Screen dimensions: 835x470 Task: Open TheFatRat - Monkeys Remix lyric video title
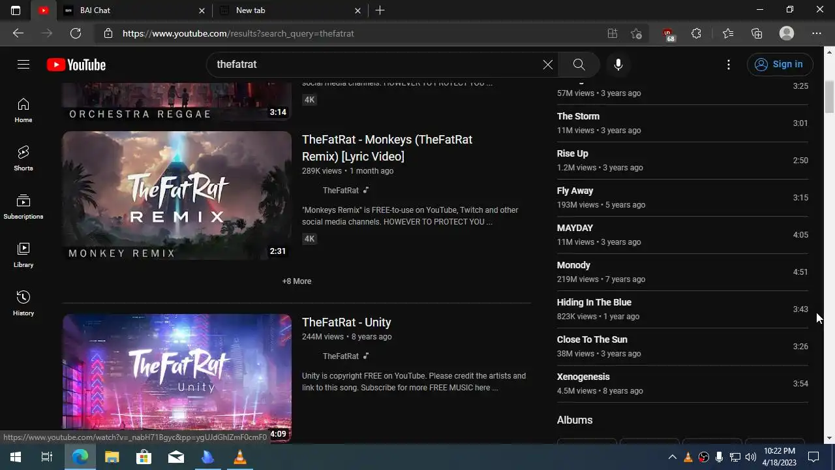pos(387,148)
